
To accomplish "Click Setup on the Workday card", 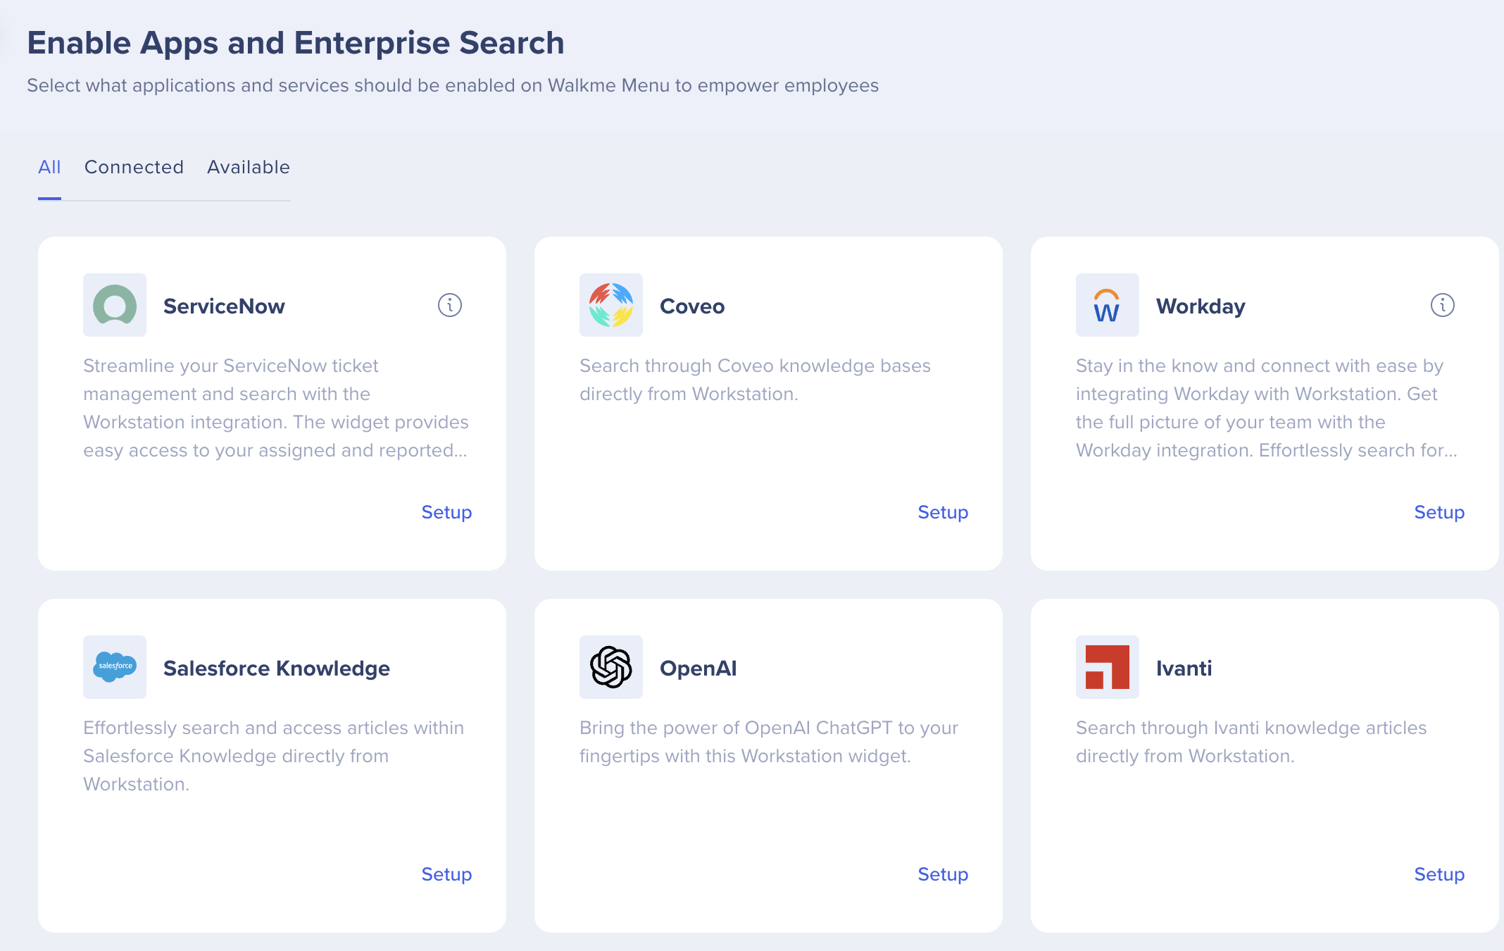I will (1439, 512).
